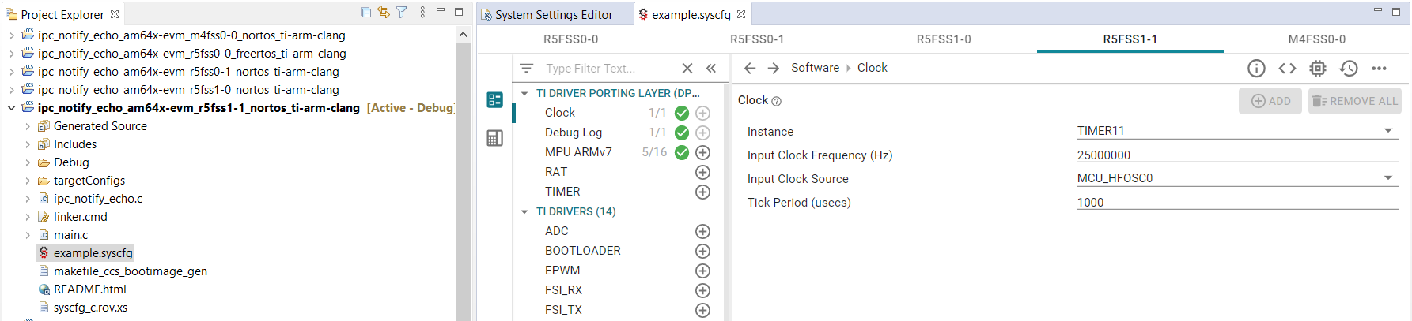
Task: Select the M4FSS0-0 core tab
Action: tap(1316, 39)
